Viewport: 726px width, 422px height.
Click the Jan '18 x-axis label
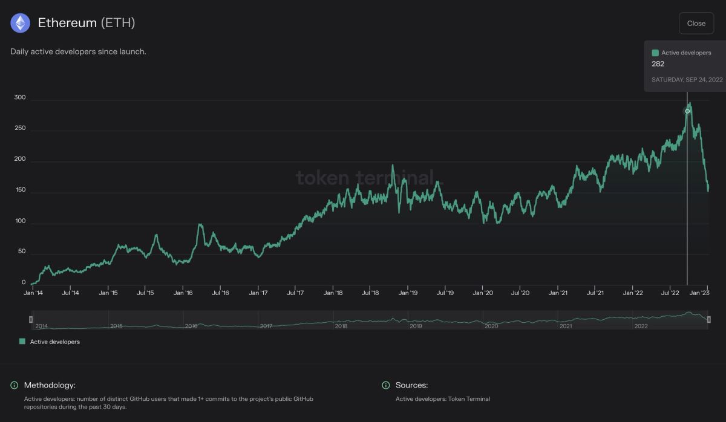pyautogui.click(x=333, y=293)
